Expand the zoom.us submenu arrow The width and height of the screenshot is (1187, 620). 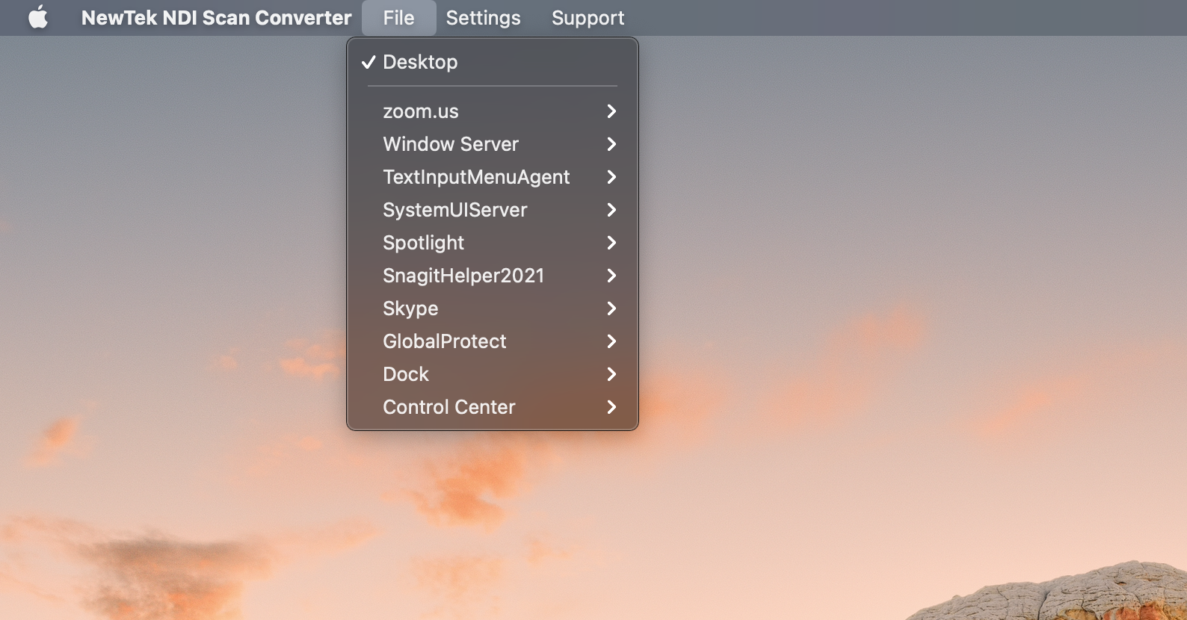(x=611, y=111)
